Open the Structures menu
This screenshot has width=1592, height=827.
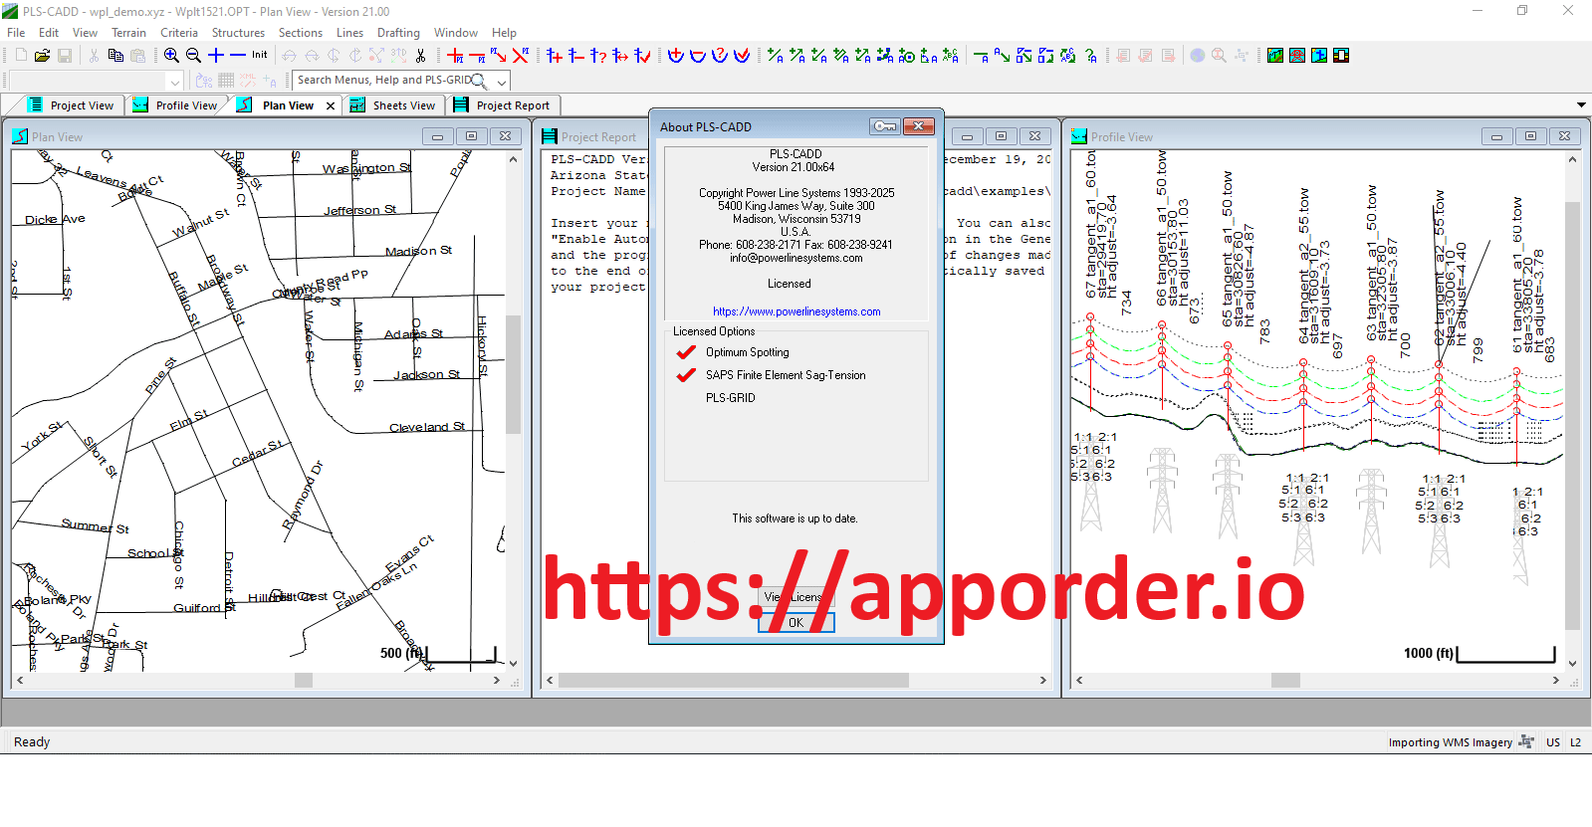tap(238, 33)
